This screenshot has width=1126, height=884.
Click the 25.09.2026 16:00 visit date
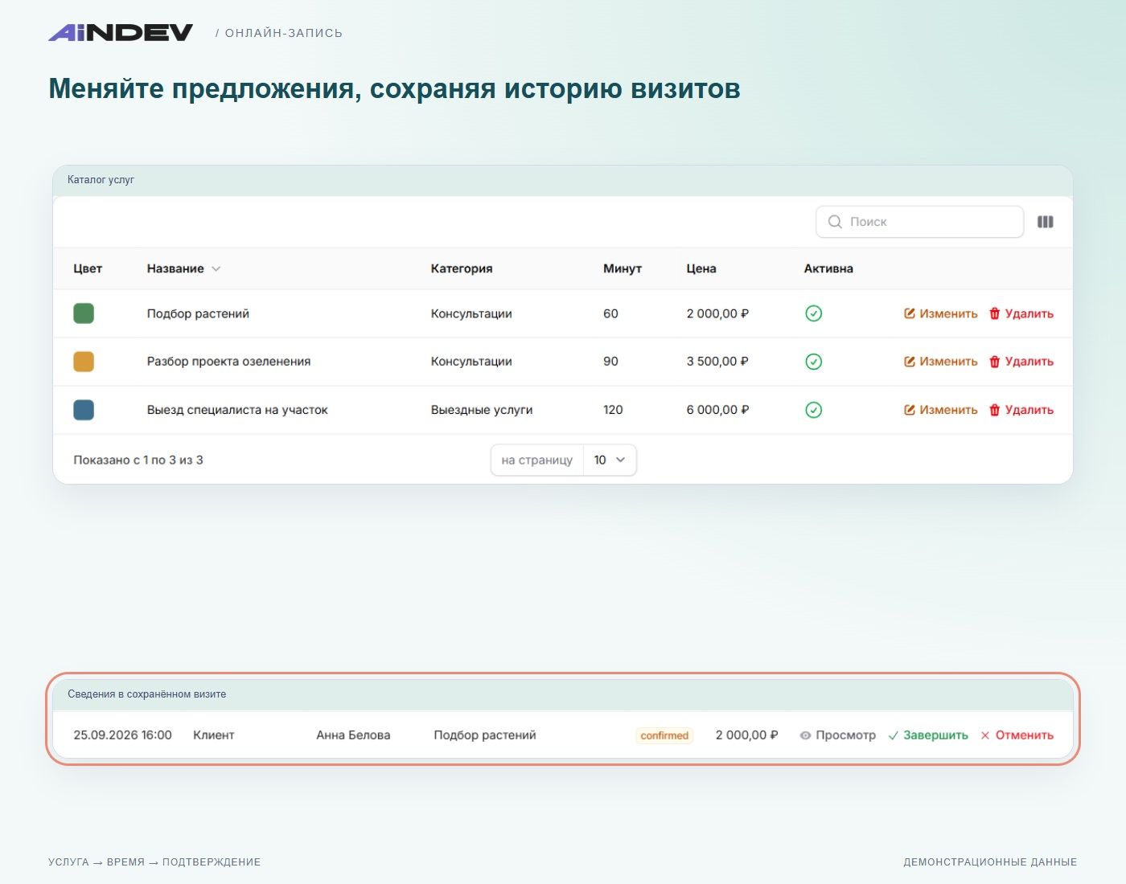(x=122, y=735)
